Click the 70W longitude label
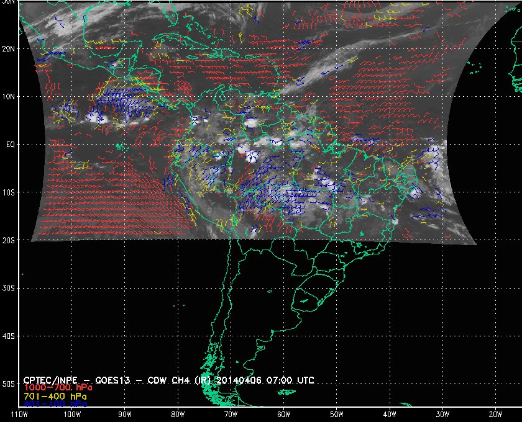The image size is (522, 422). click(x=231, y=415)
